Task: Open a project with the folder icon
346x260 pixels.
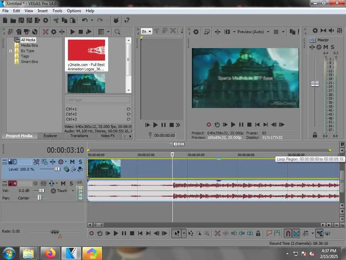Action: (13, 21)
